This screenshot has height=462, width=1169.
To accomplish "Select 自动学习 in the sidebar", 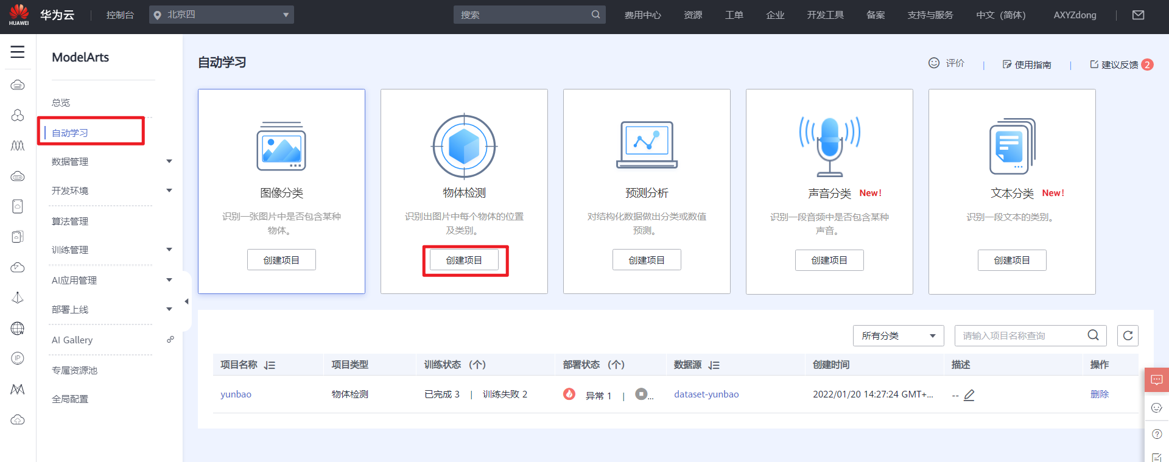I will (x=70, y=133).
